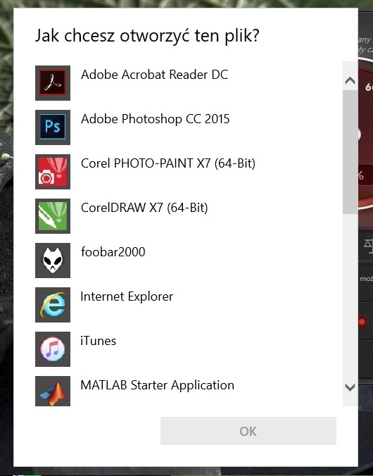Select the MATLAB Starter Application icon

[x=53, y=391]
